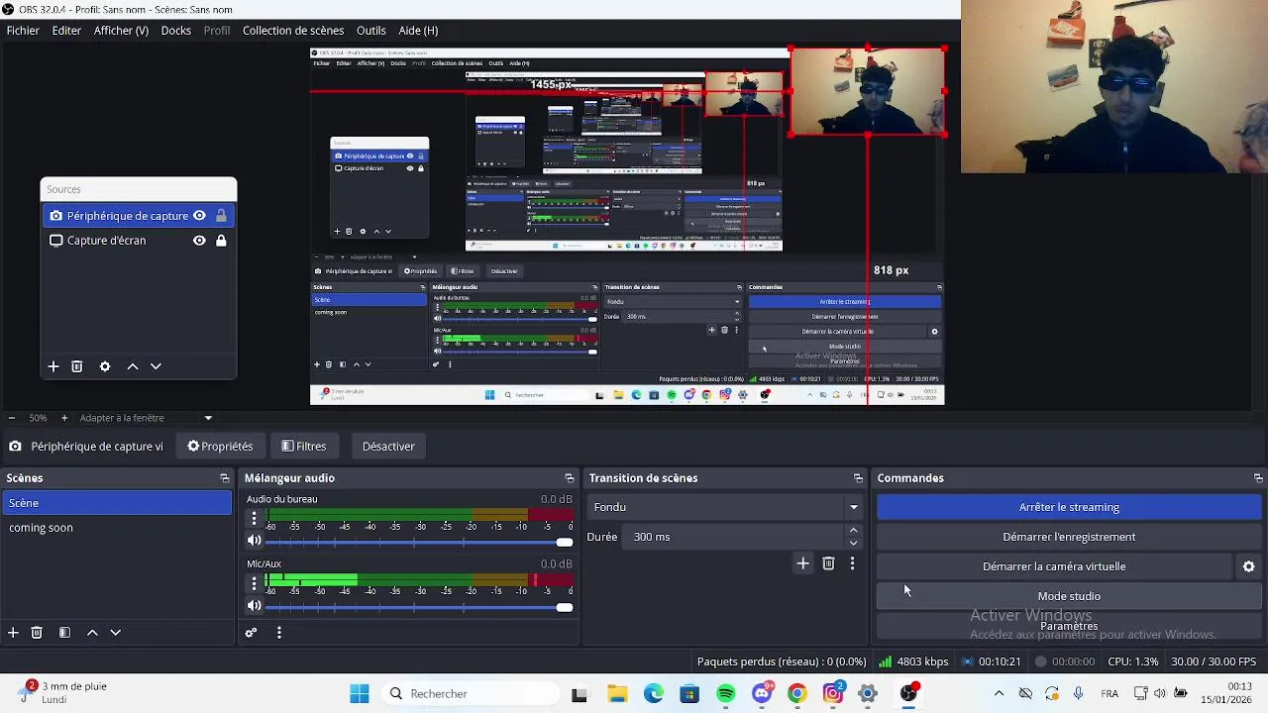Open the source Filtres button

click(x=303, y=447)
